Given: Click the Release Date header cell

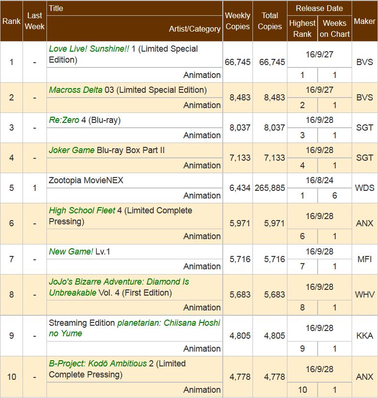Looking at the screenshot, I should (319, 9).
